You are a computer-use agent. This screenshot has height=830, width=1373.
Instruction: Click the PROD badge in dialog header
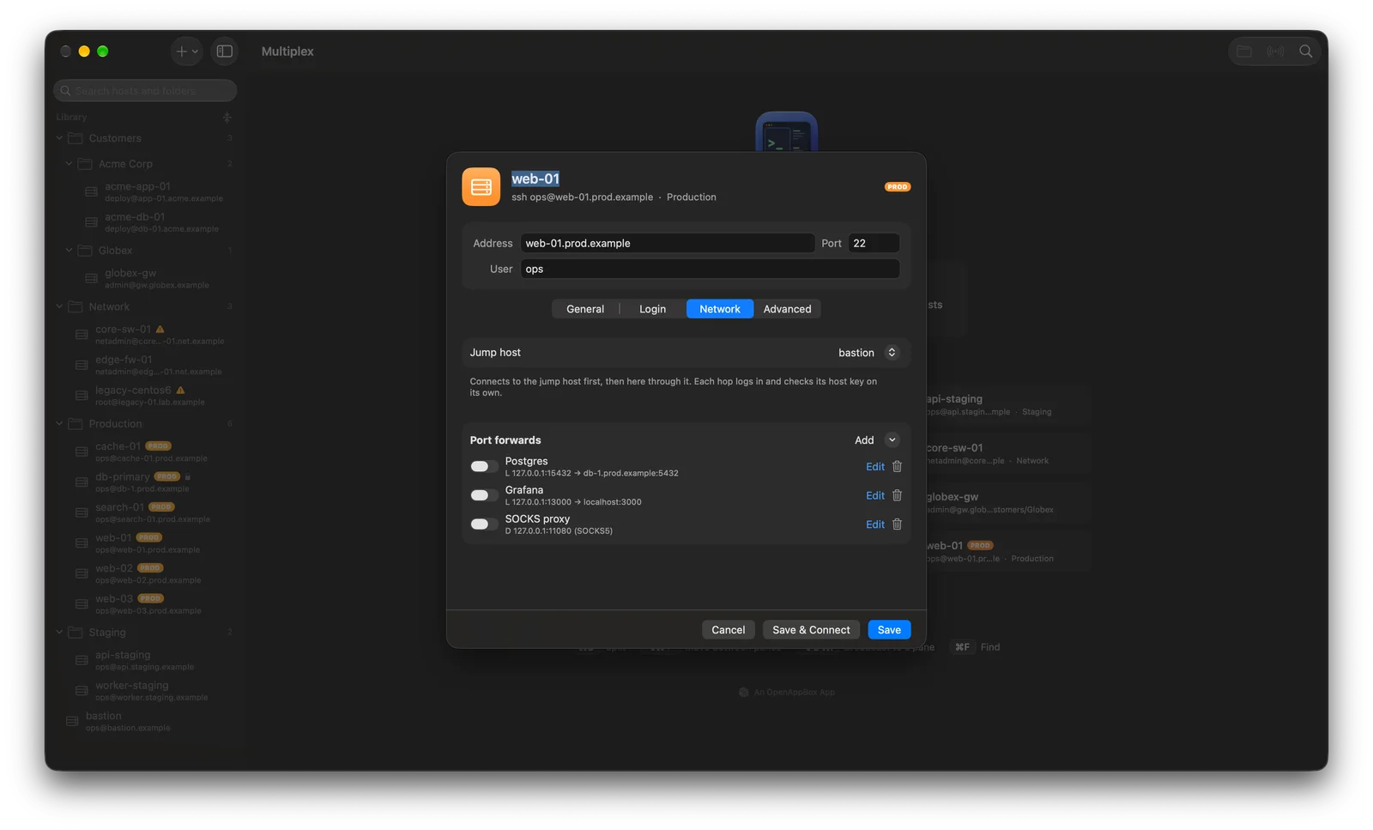[898, 186]
